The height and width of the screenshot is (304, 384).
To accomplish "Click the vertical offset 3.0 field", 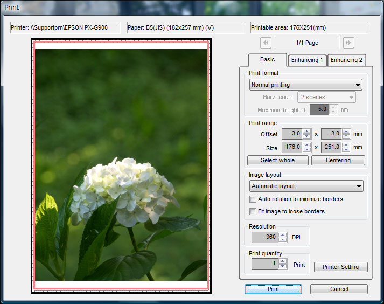I will pos(332,134).
